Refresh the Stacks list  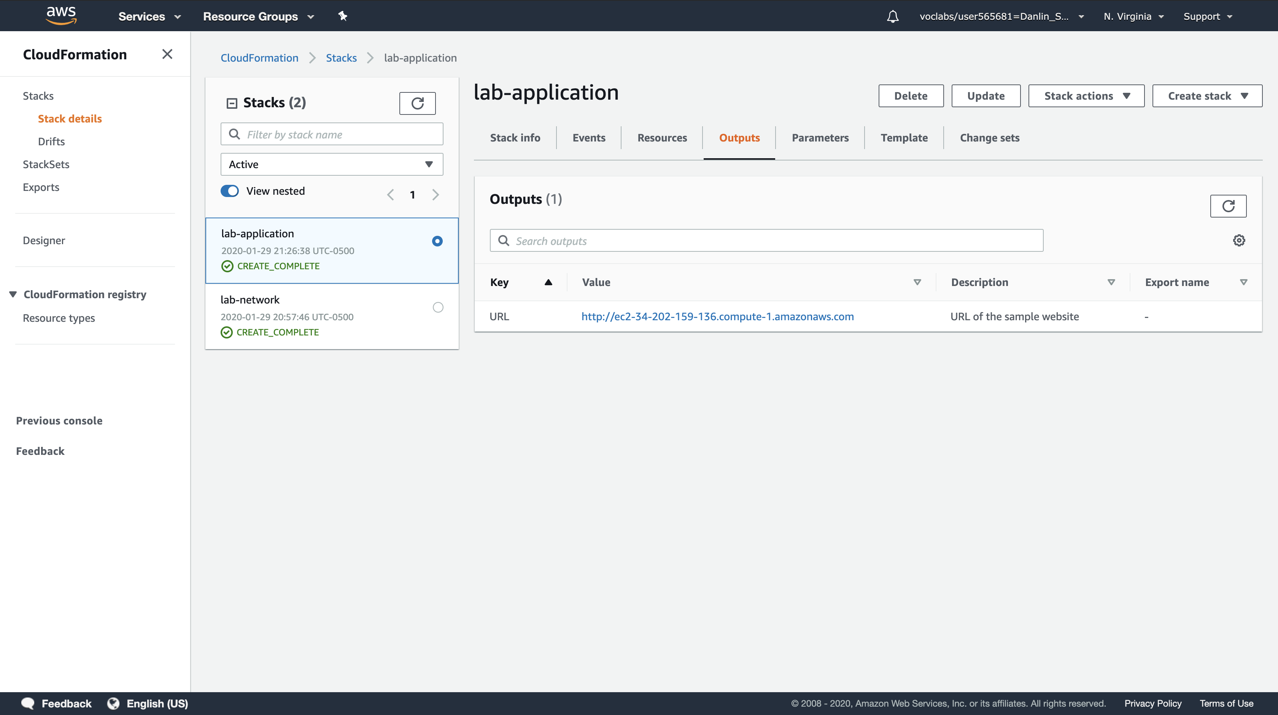pos(417,103)
